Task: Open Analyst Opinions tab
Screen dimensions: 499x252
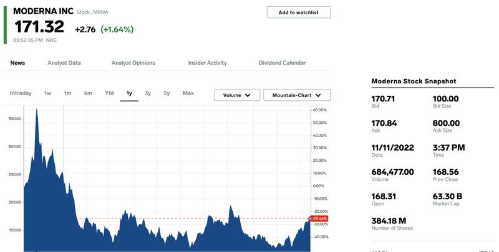Action: (x=133, y=63)
